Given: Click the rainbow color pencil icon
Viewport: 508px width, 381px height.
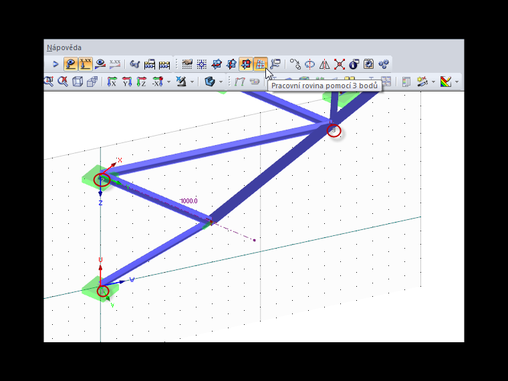Looking at the screenshot, I should tap(446, 82).
